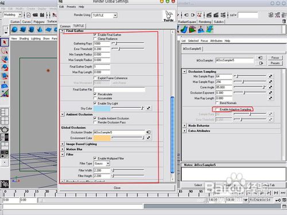The height and width of the screenshot is (215, 287).
Task: Select the rotate tool in the toolbox
Action: click(x=5, y=68)
